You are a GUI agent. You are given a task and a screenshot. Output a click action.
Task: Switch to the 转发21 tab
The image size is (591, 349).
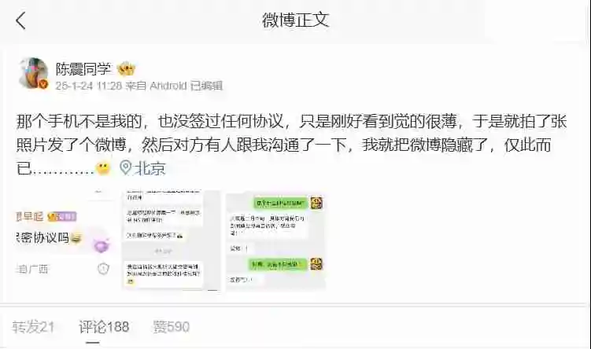(x=33, y=327)
